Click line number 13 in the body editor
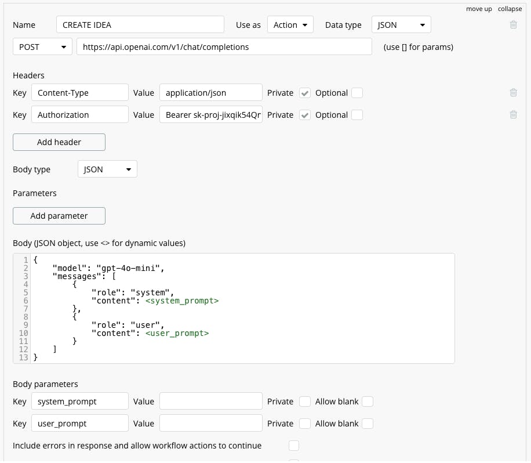The height and width of the screenshot is (463, 531). [x=23, y=357]
